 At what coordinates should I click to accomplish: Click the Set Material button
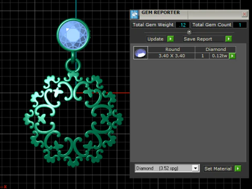(218, 169)
